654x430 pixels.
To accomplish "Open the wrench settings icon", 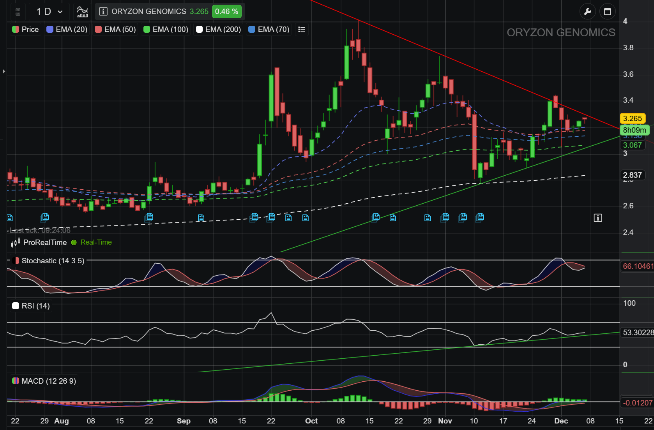I will tap(587, 12).
